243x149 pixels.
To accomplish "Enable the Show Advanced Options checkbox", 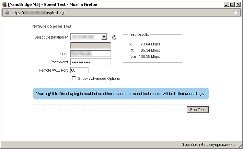I will [74, 78].
